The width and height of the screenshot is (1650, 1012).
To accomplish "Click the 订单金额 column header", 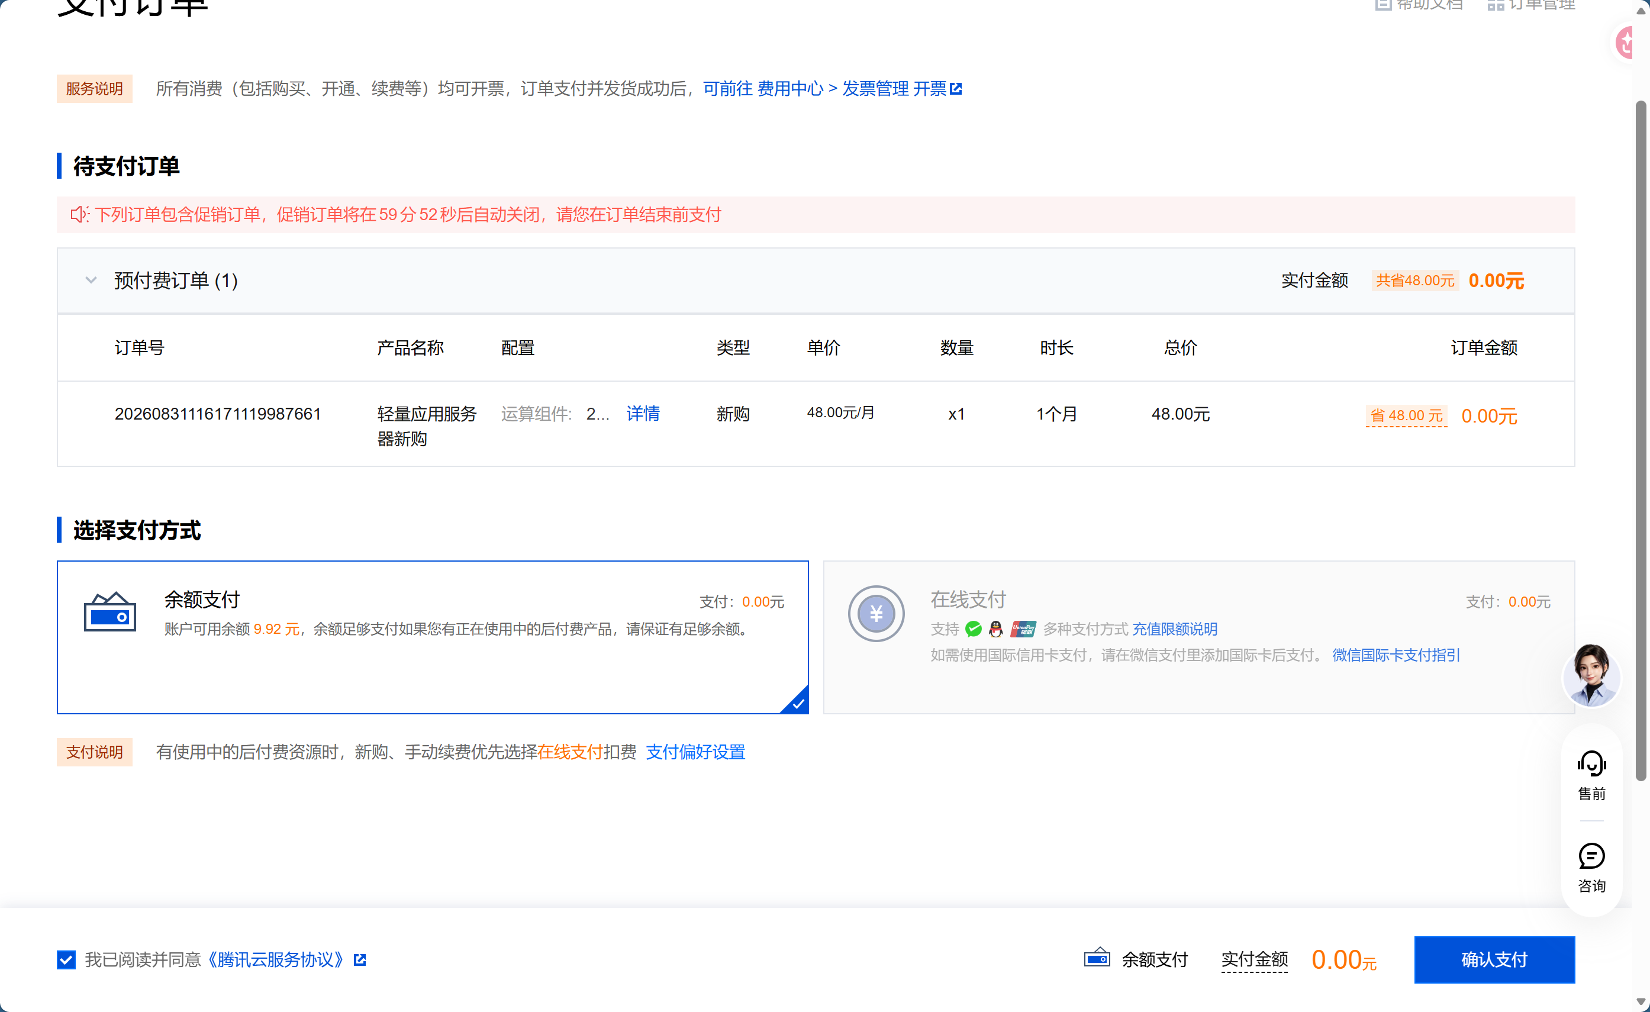I will (x=1484, y=347).
